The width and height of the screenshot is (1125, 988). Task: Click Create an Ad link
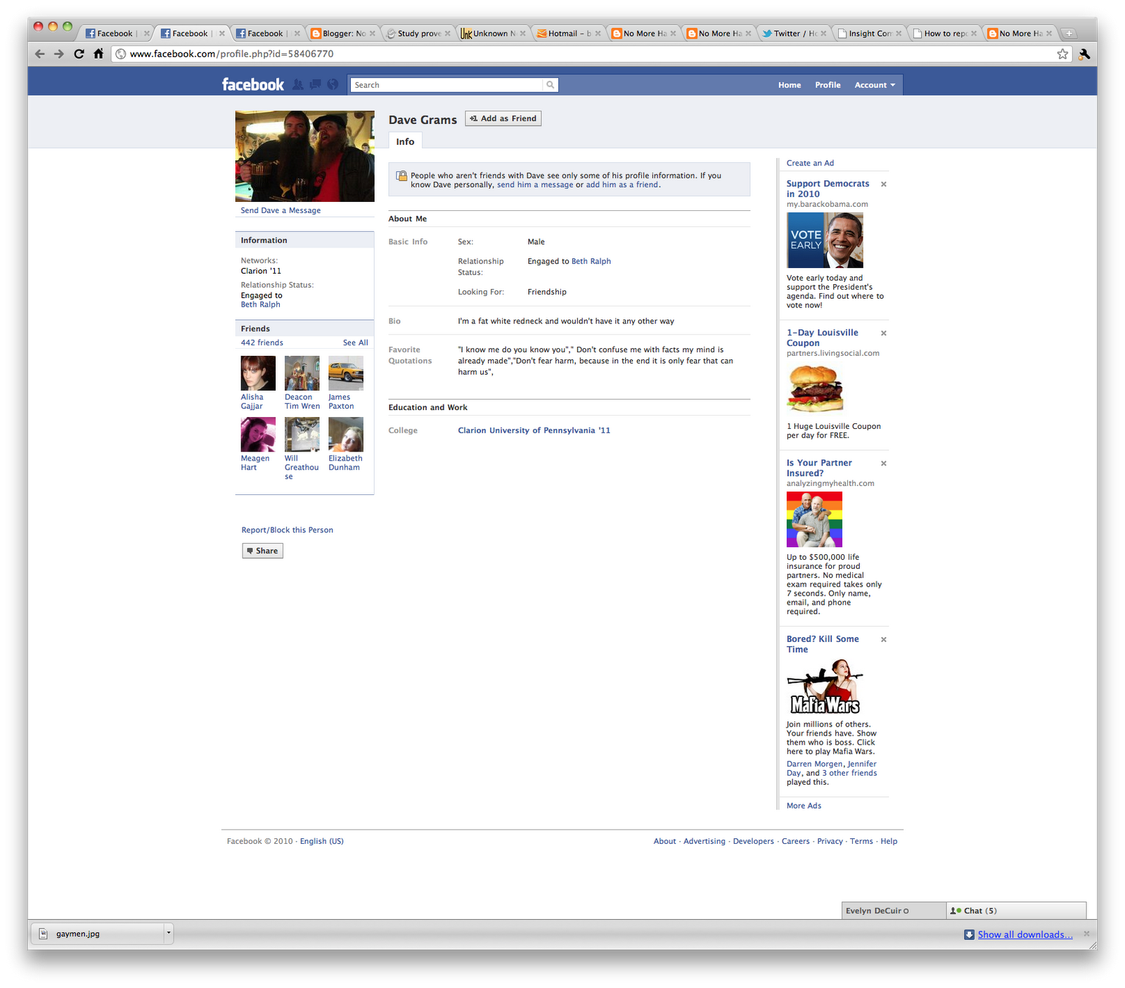pos(810,163)
